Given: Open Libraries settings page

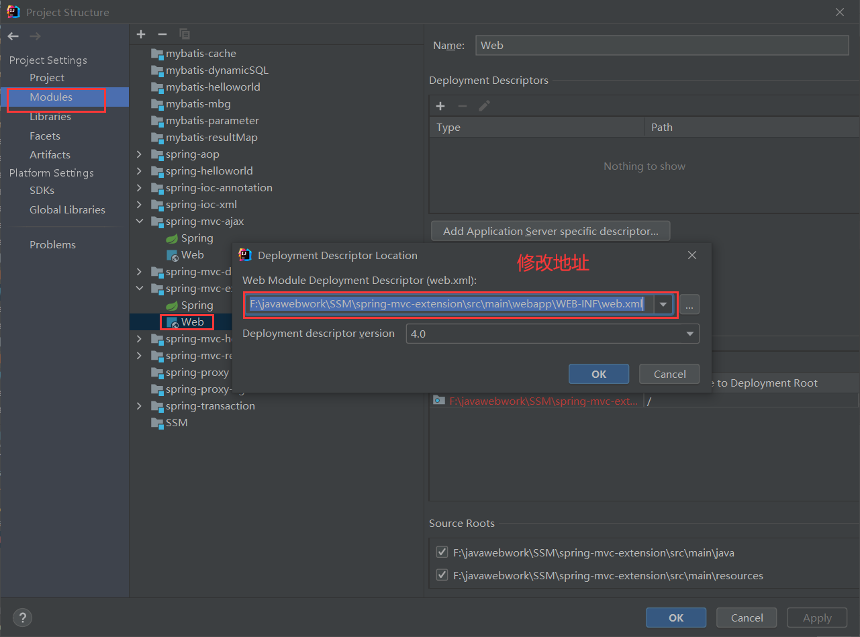Looking at the screenshot, I should pyautogui.click(x=50, y=117).
